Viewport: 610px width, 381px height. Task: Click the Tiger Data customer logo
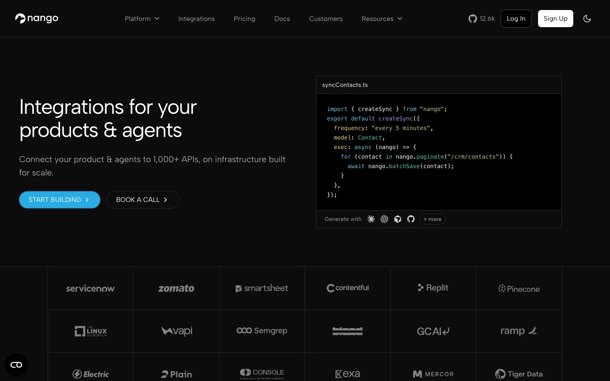coord(519,374)
